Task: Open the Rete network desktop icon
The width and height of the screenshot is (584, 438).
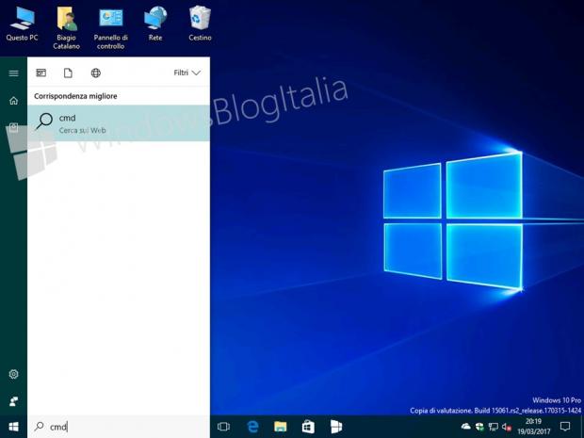Action: coord(155,19)
